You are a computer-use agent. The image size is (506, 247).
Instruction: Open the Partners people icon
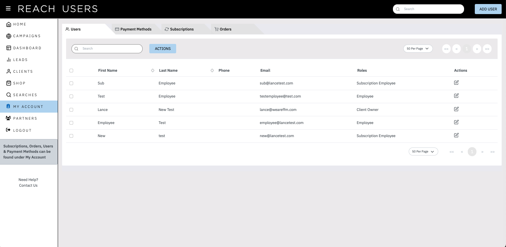tap(8, 118)
